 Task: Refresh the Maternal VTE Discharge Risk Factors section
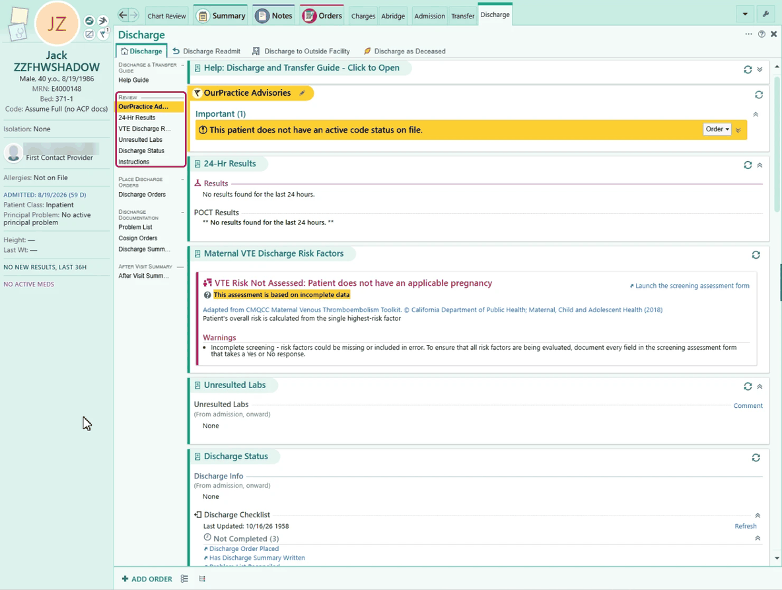click(756, 255)
